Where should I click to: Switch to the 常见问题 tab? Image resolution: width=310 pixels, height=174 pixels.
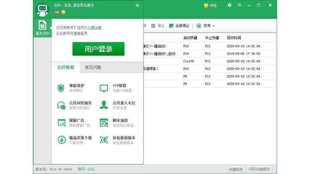click(x=93, y=67)
